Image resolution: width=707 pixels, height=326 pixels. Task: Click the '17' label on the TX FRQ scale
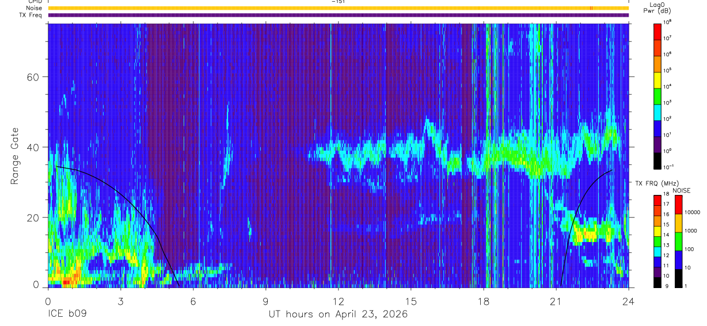(x=666, y=204)
